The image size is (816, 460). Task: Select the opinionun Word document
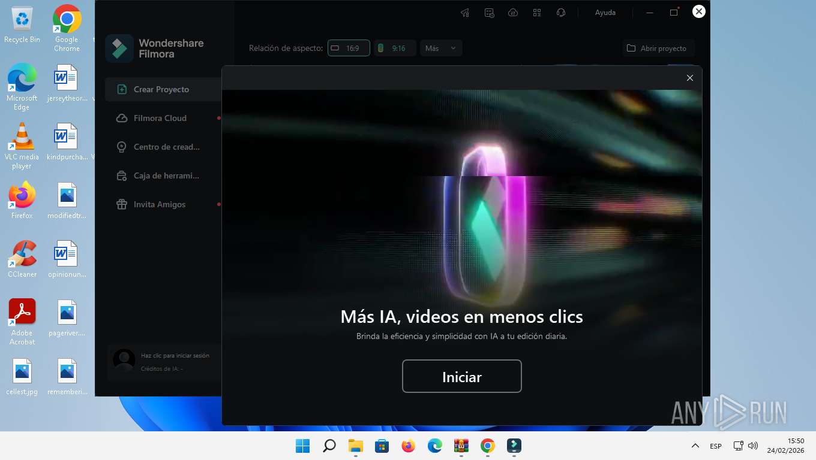67,259
